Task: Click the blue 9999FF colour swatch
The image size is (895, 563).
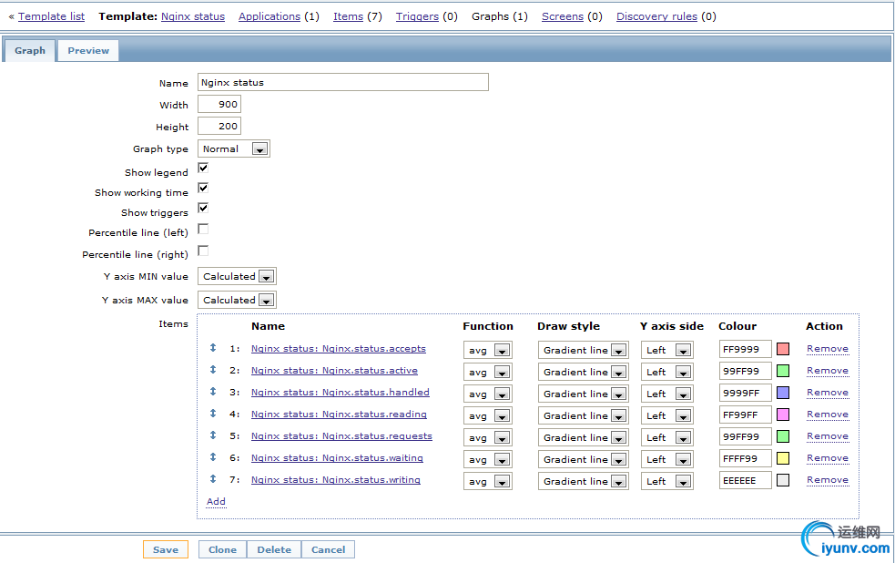Action: pos(783,393)
